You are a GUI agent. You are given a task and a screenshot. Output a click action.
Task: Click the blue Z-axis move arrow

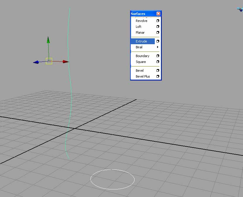coord(36,62)
